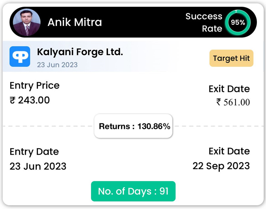Screen dimensions: 266x209
Task: Click the Exit Date label above ₹ 561.00
Action: click(x=229, y=89)
